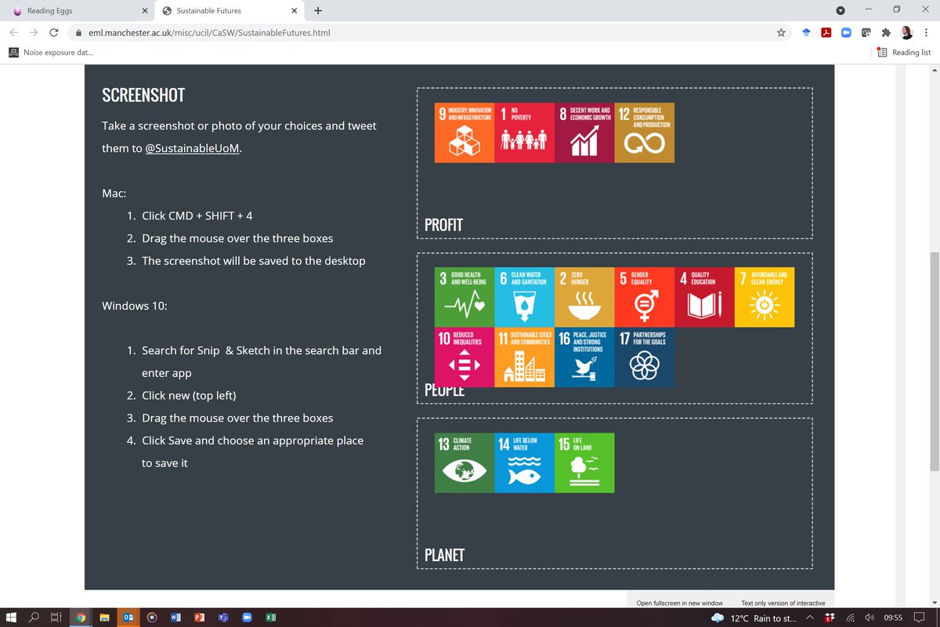Click the 'Windows 10:' label
This screenshot has width=940, height=627.
134,306
